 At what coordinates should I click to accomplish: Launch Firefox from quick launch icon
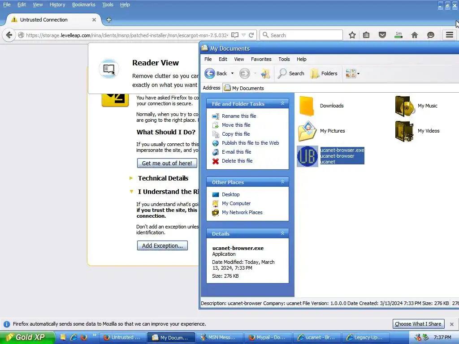tap(84, 337)
